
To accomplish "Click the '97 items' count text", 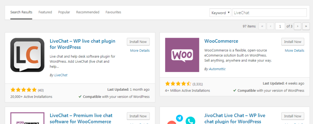I will point(249,26).
